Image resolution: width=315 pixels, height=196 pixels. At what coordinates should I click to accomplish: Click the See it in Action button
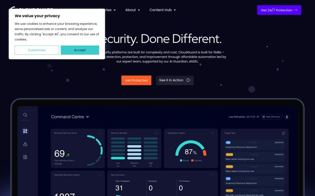(175, 80)
